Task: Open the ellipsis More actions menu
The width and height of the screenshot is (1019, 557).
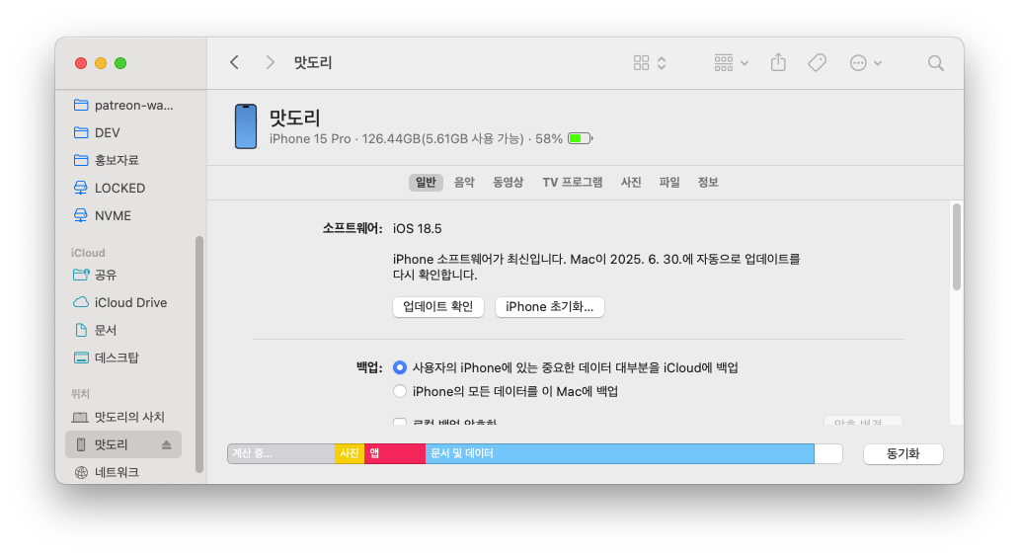Action: pyautogui.click(x=866, y=62)
